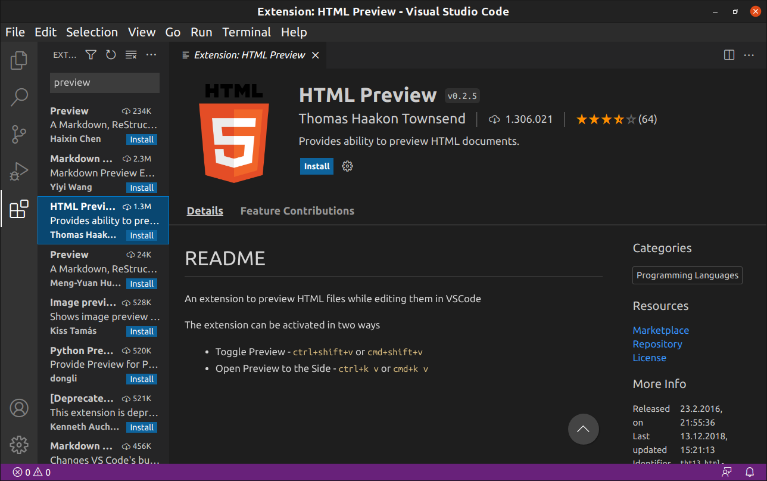The image size is (767, 481).
Task: Open the Edit menu
Action: tap(46, 32)
